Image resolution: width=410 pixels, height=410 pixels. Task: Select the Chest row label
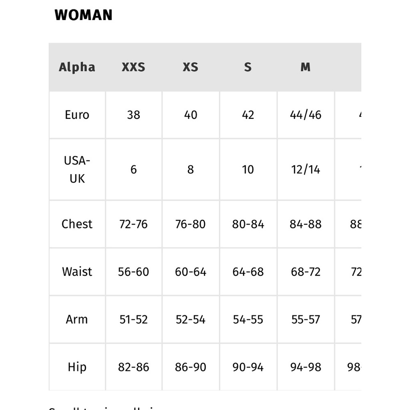(77, 224)
